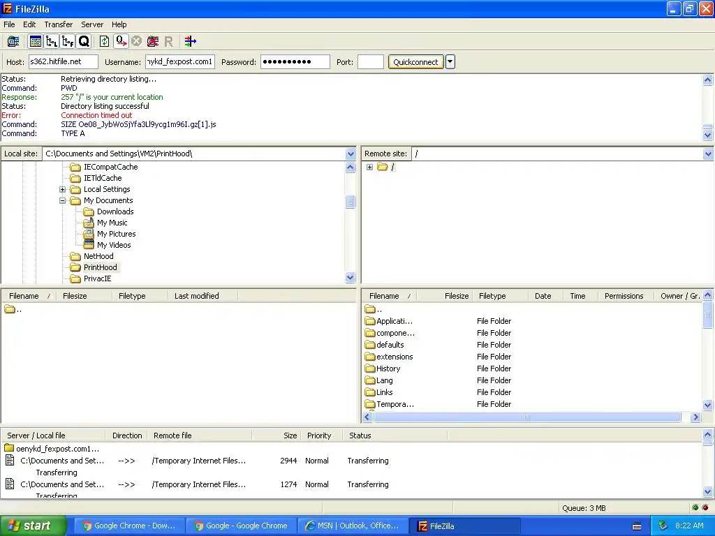Viewport: 715px width, 536px height.
Task: Expand the remote root folder node
Action: [x=369, y=167]
